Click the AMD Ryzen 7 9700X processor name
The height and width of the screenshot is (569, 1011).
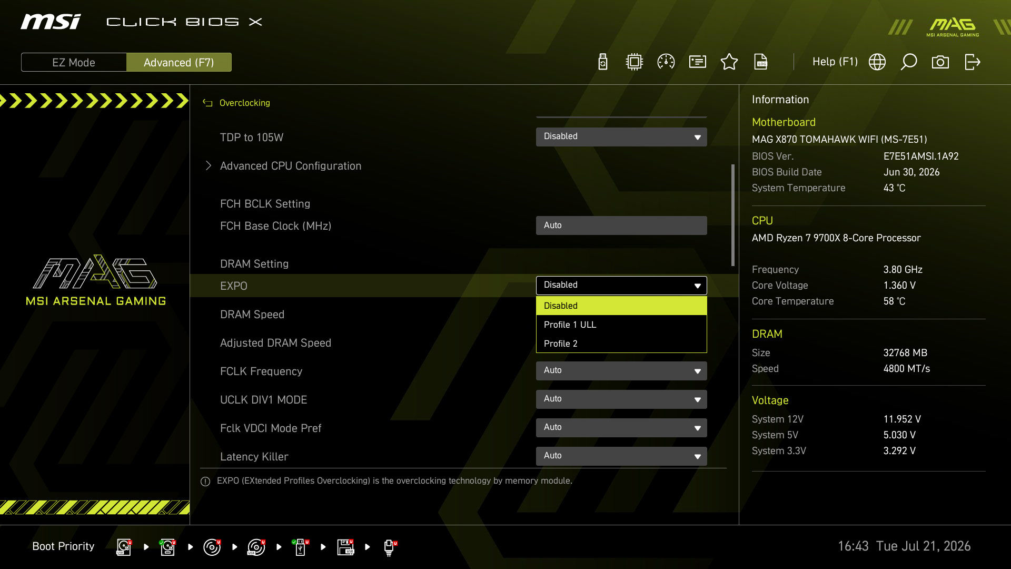pos(836,238)
